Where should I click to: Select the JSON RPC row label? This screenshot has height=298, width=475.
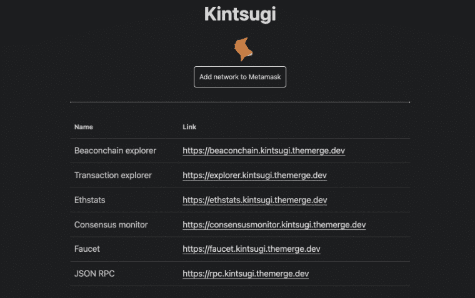(94, 274)
